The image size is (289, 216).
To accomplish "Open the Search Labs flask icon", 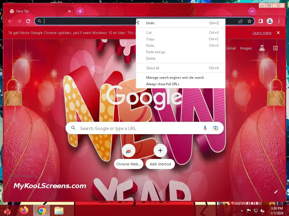I will 262,48.
